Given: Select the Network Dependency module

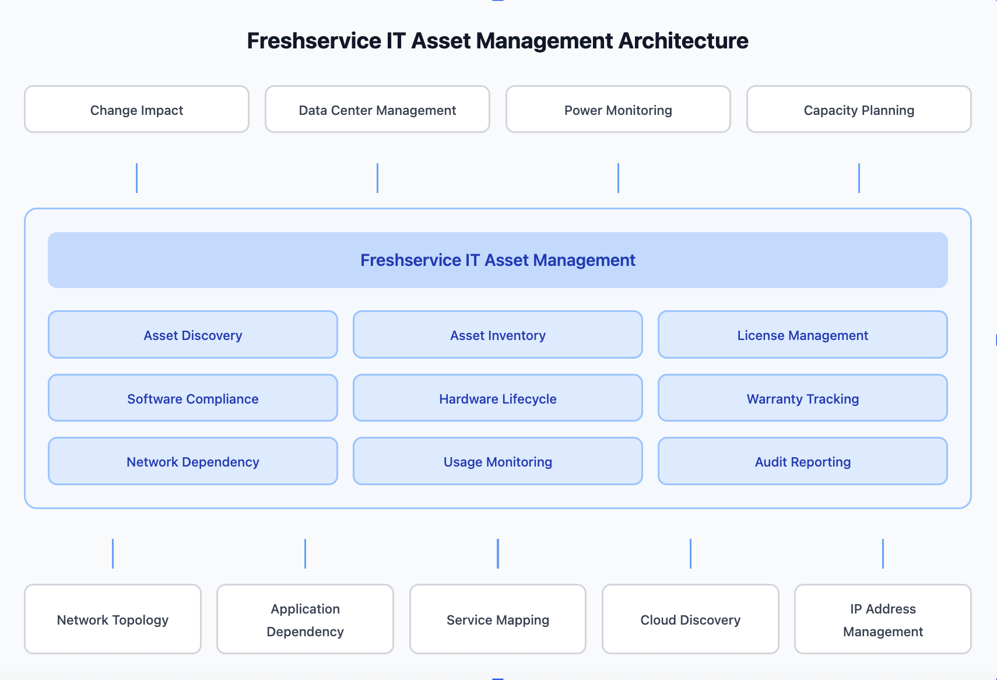Looking at the screenshot, I should click(193, 461).
